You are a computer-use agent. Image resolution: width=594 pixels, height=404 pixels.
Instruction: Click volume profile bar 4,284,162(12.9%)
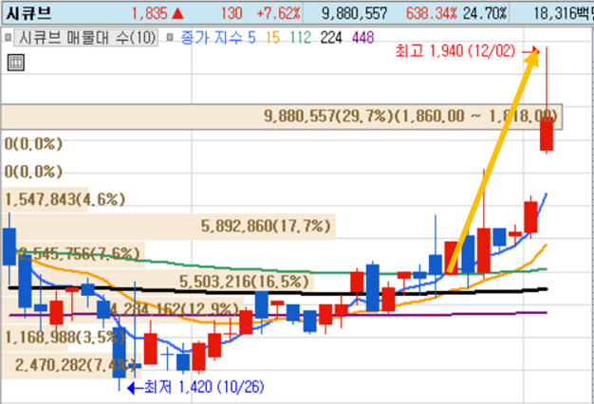click(x=122, y=309)
